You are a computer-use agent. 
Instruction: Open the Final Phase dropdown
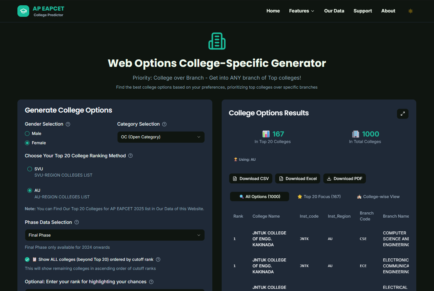(114, 235)
